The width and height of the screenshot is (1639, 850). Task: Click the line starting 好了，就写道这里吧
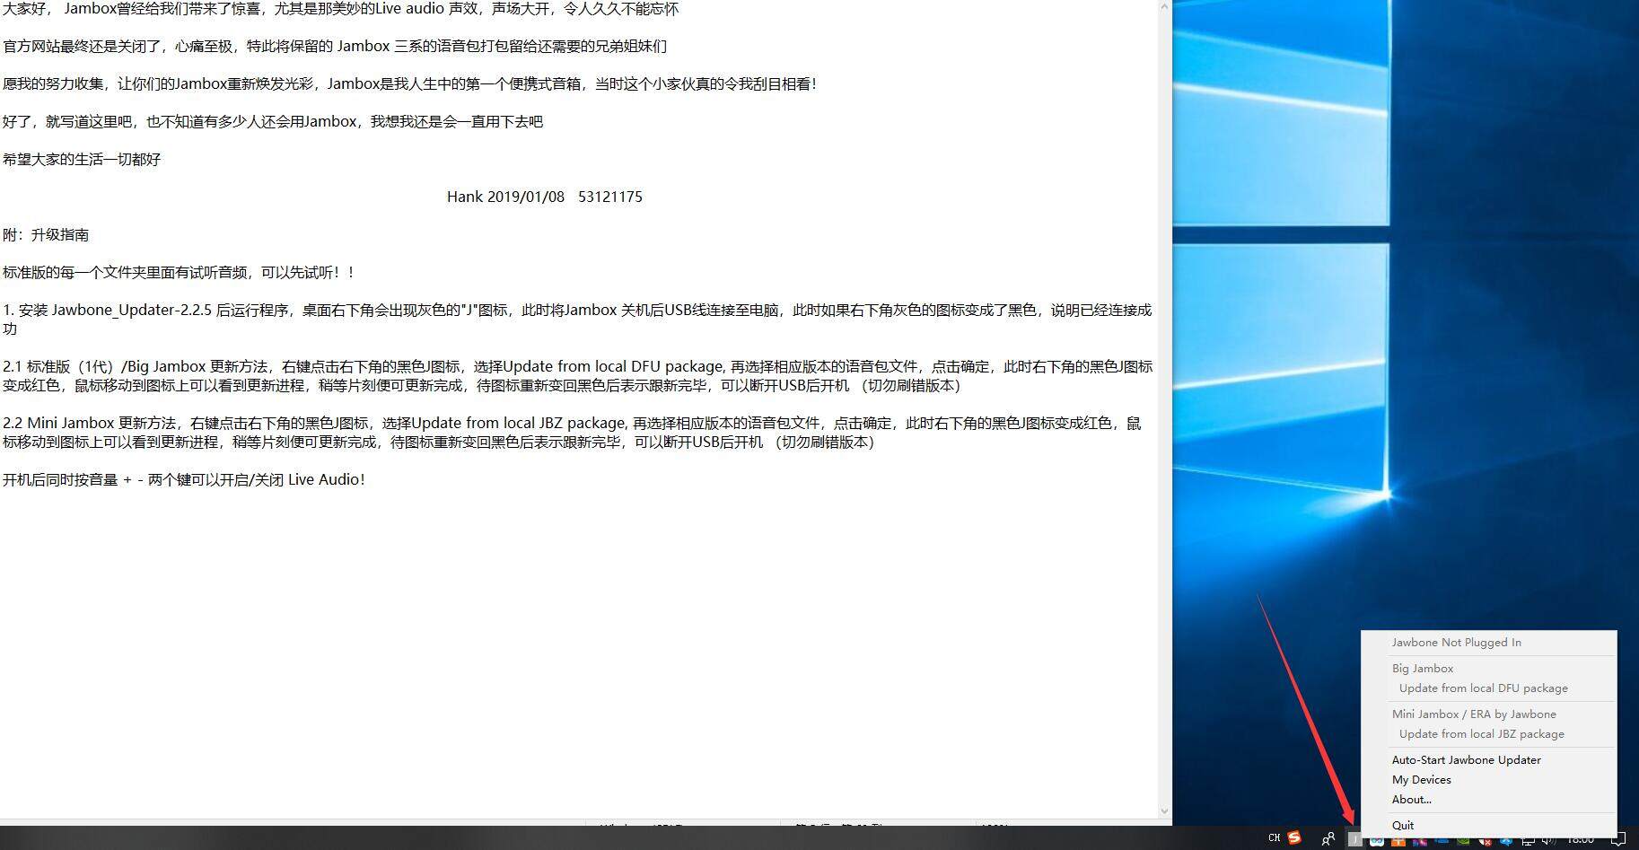(x=273, y=122)
